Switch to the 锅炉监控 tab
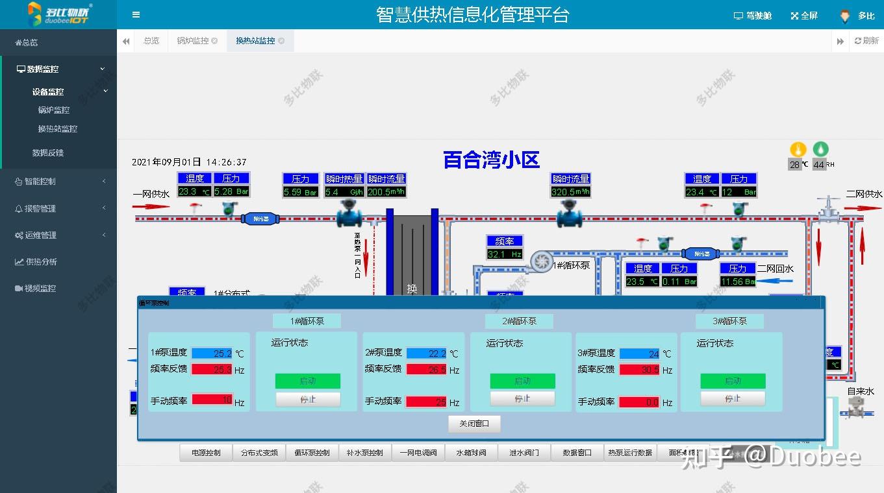 pyautogui.click(x=193, y=41)
